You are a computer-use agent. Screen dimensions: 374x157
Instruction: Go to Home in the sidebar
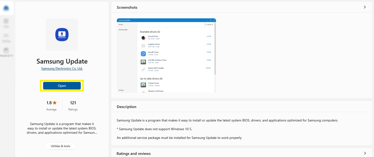(x=6, y=8)
